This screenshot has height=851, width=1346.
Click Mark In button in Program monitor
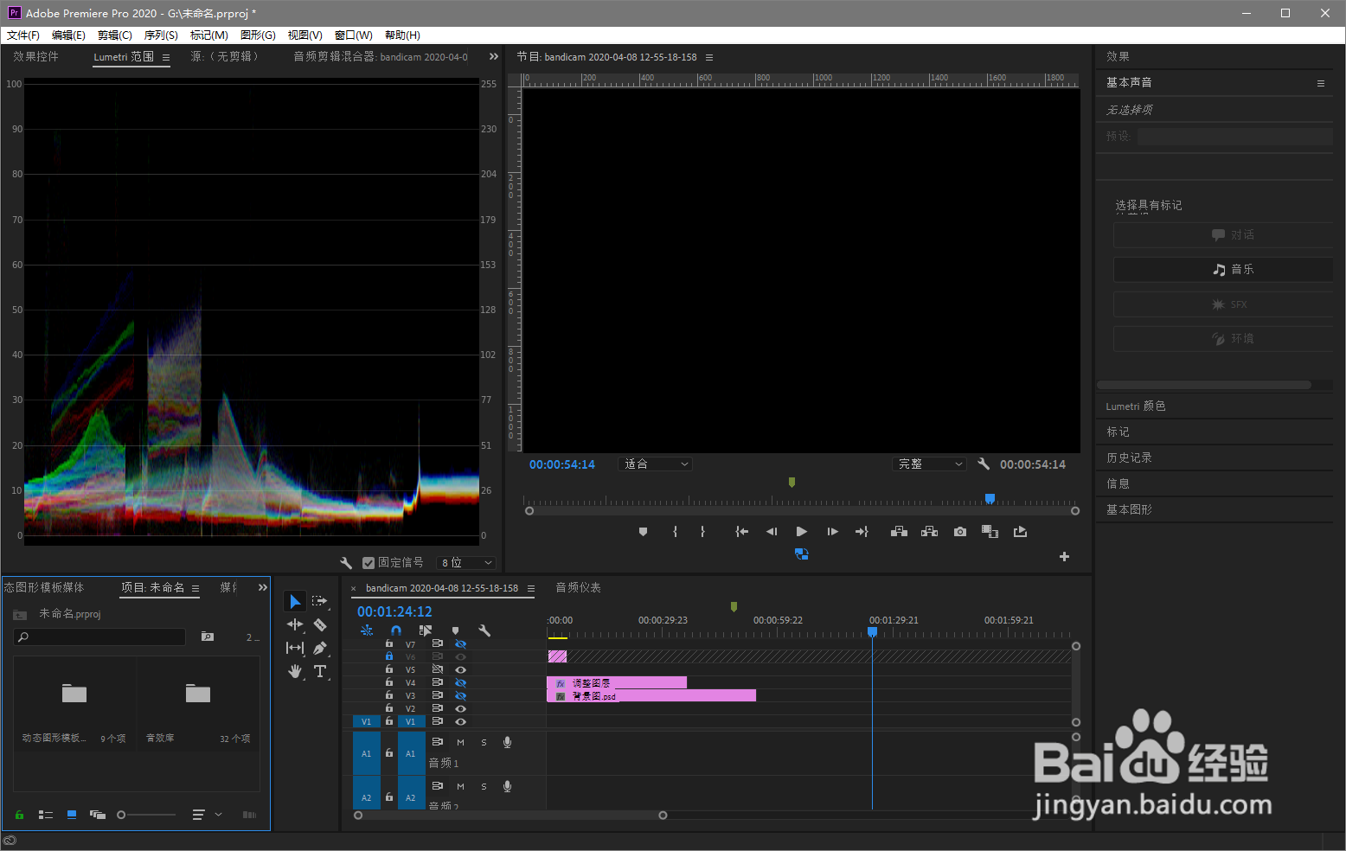click(x=676, y=532)
